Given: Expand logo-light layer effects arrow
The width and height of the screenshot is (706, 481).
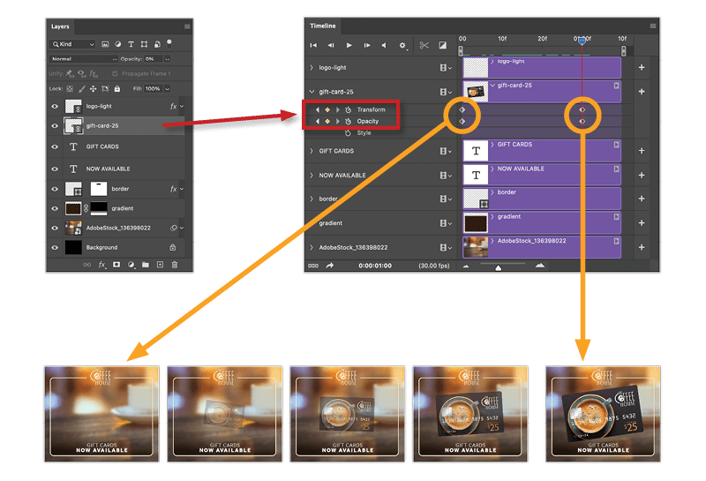Looking at the screenshot, I should click(x=182, y=106).
